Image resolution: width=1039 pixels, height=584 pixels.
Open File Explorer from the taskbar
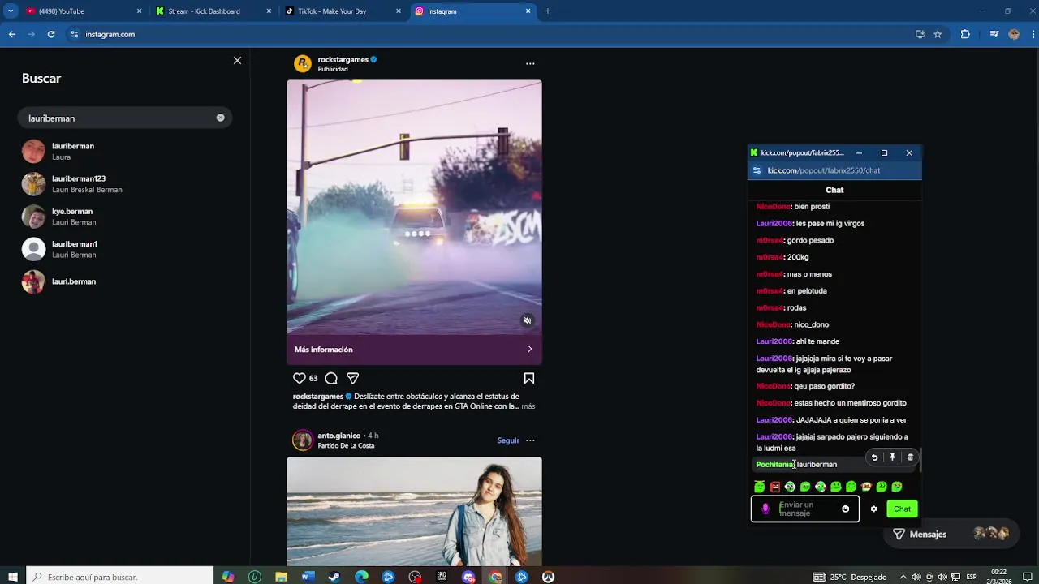click(x=281, y=577)
